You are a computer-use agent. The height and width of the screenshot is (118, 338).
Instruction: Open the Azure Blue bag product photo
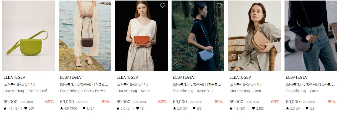pyautogui.click(x=198, y=36)
